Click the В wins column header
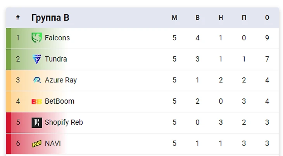 coord(198,18)
